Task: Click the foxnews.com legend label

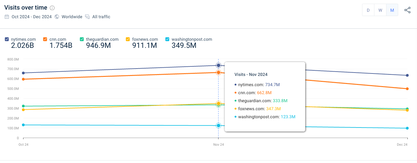Action: (145, 39)
